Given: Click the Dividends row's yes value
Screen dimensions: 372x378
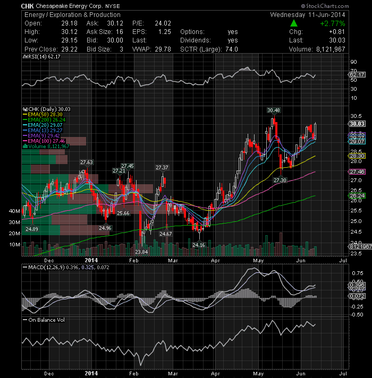Looking at the screenshot, I should click(233, 40).
